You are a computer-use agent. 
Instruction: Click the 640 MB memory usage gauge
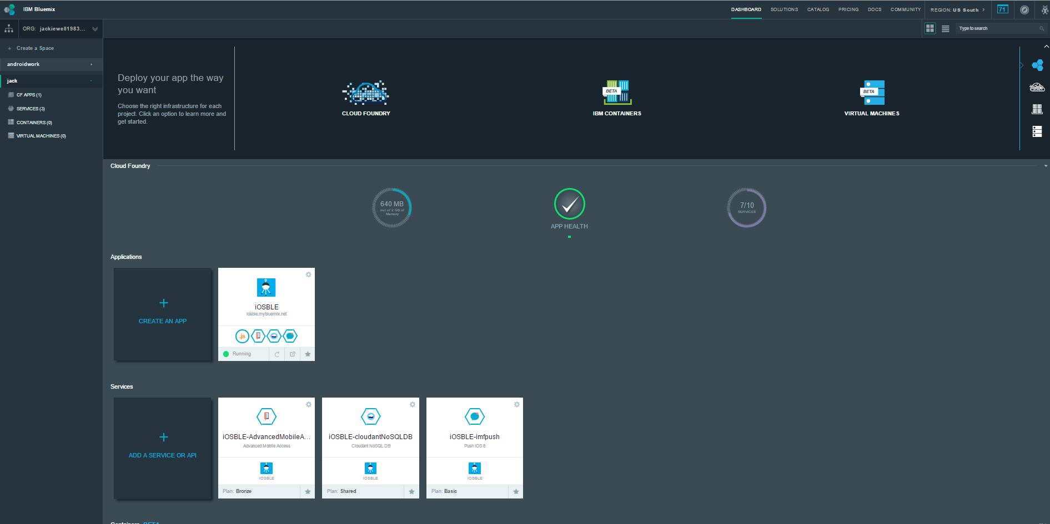(392, 208)
